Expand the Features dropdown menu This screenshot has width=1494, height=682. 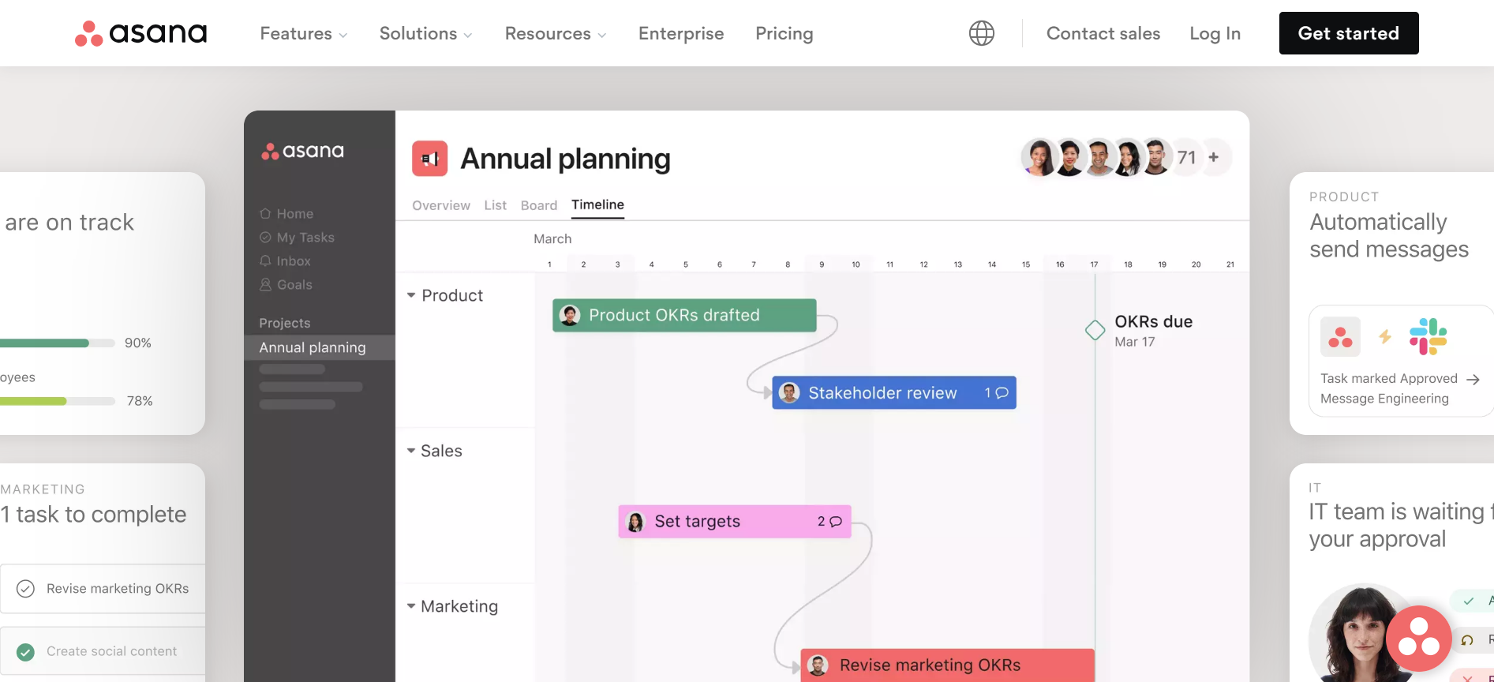point(303,34)
